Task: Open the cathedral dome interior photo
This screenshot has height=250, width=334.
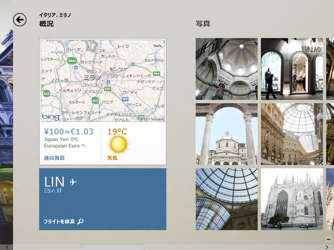Action: pos(227,69)
